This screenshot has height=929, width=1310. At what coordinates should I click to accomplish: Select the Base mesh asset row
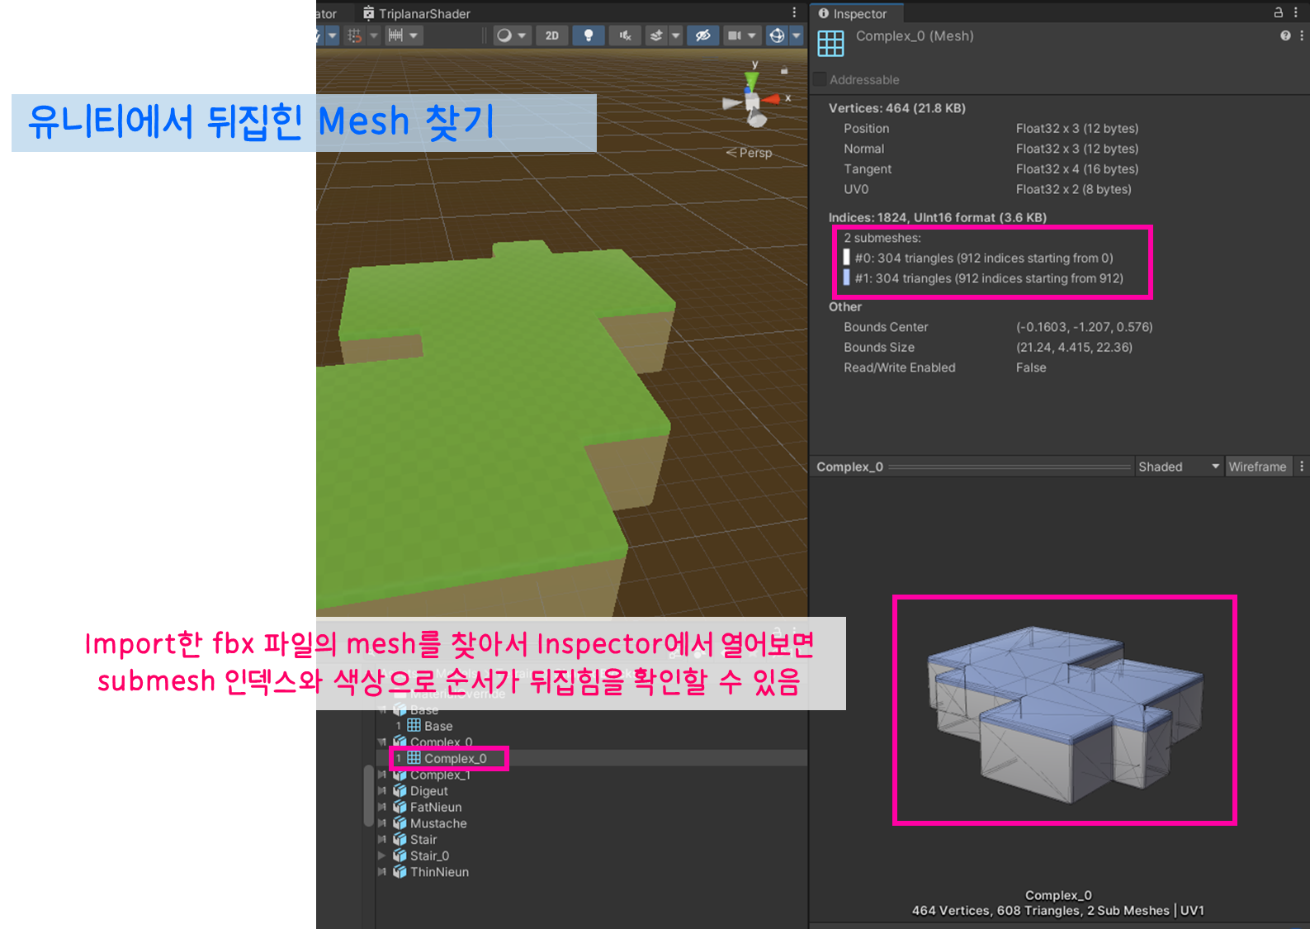click(591, 726)
